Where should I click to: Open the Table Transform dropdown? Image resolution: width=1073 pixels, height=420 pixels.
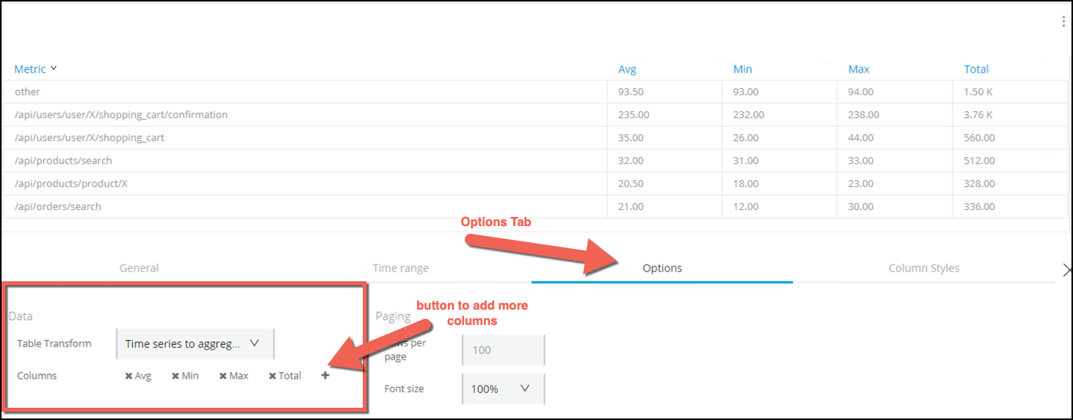(195, 343)
